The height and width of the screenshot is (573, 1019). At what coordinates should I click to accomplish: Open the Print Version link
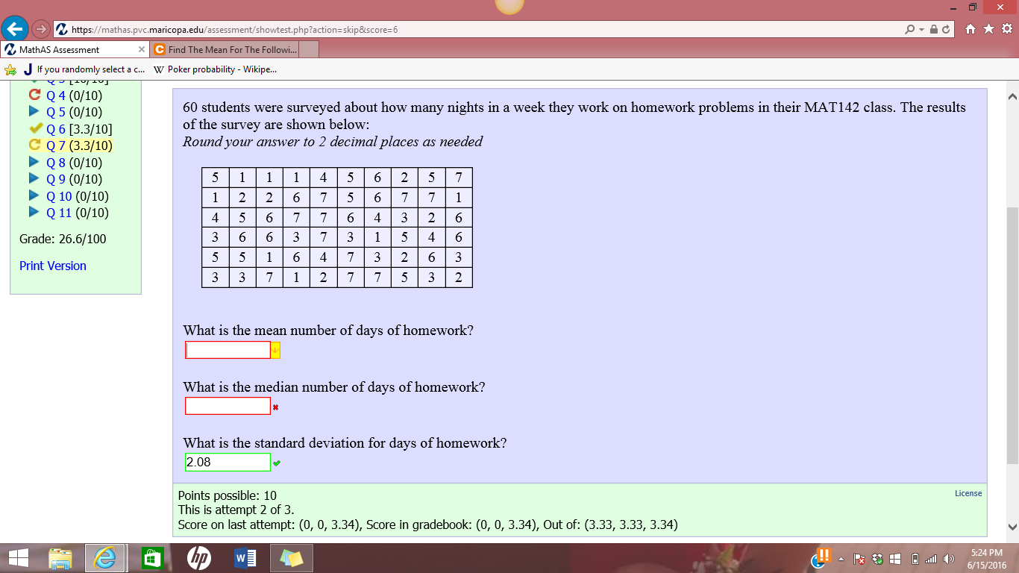(52, 266)
